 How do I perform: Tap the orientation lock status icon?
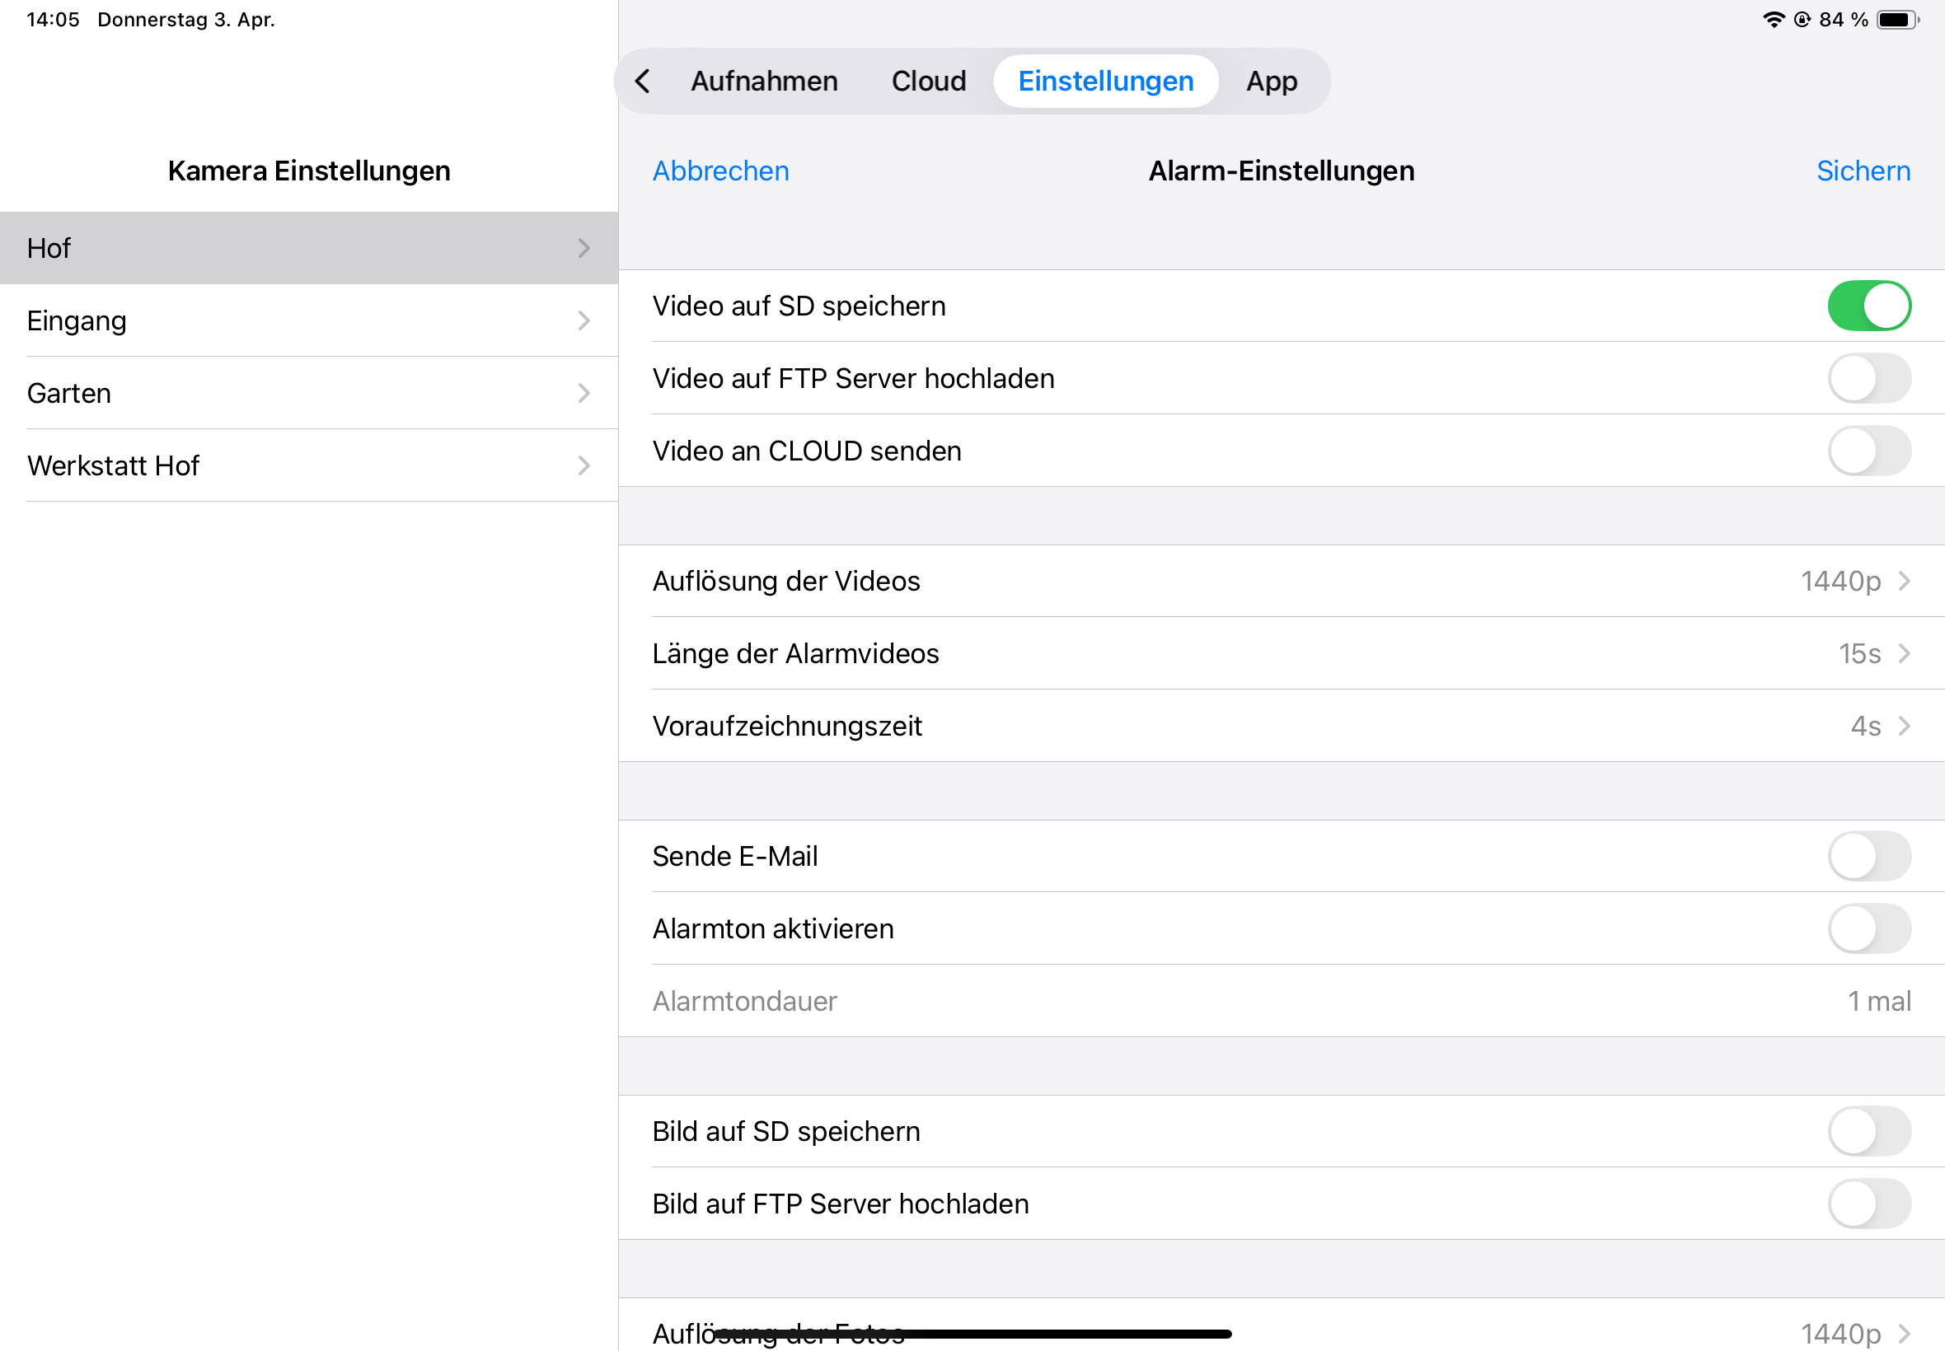1802,20
